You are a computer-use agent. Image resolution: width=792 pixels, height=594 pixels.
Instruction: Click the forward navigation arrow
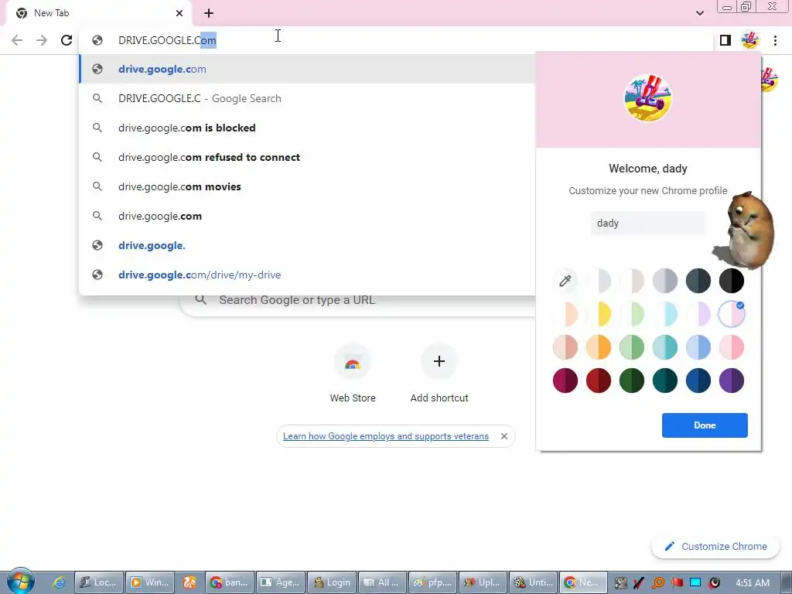pyautogui.click(x=42, y=40)
